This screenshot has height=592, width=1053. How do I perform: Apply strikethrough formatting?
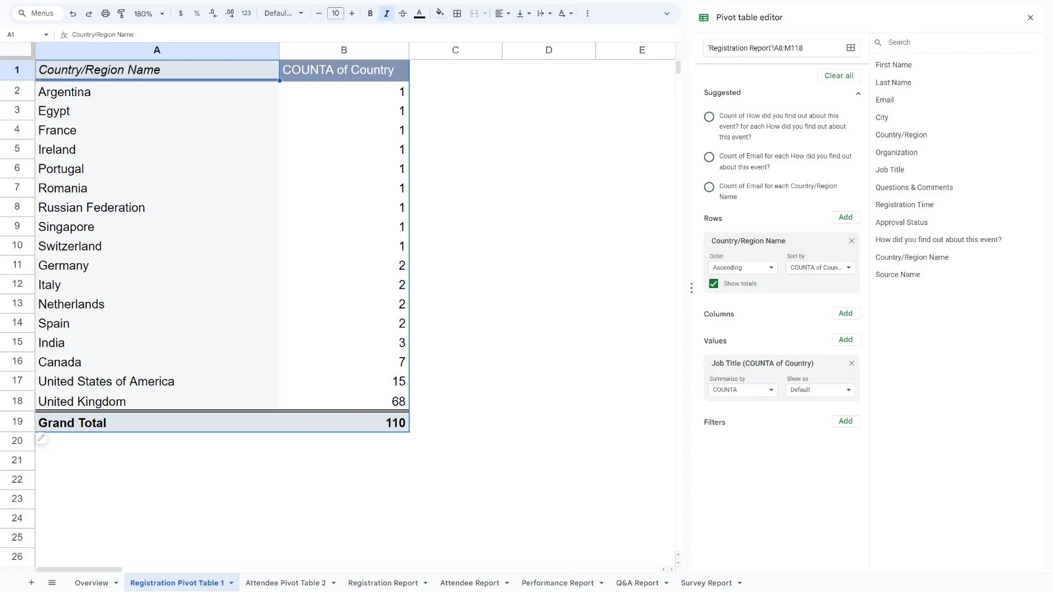[403, 13]
